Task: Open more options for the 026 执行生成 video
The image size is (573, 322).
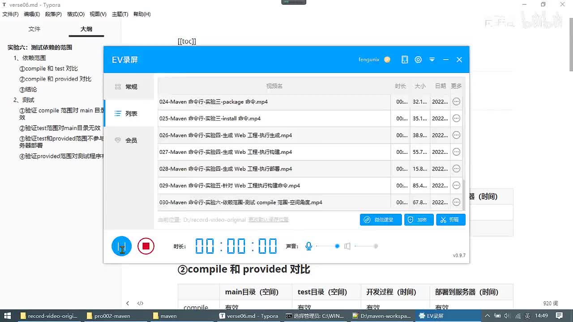Action: (456, 135)
